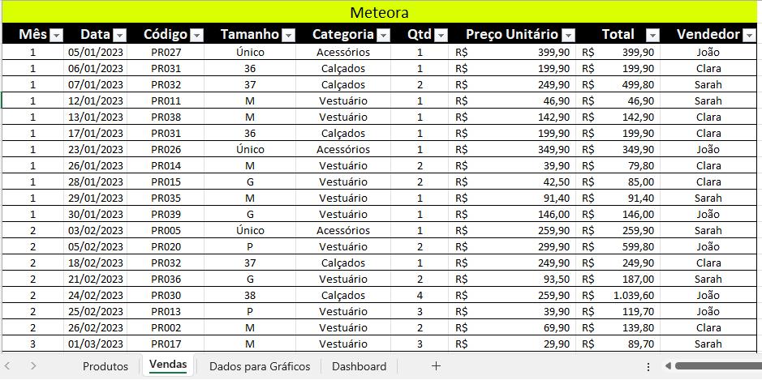This screenshot has width=762, height=380.
Task: Open the Preço Unitário filter dropdown
Action: [569, 35]
